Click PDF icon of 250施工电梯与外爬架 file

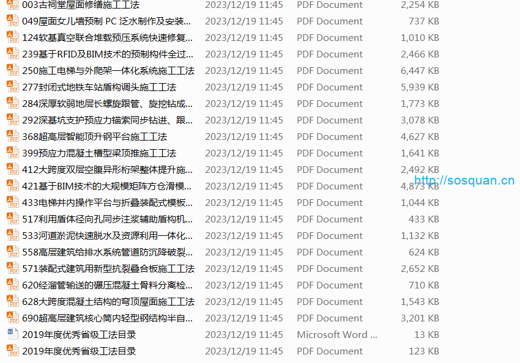pos(12,70)
